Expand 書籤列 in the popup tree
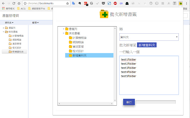The image size is (190, 118). pos(64,29)
